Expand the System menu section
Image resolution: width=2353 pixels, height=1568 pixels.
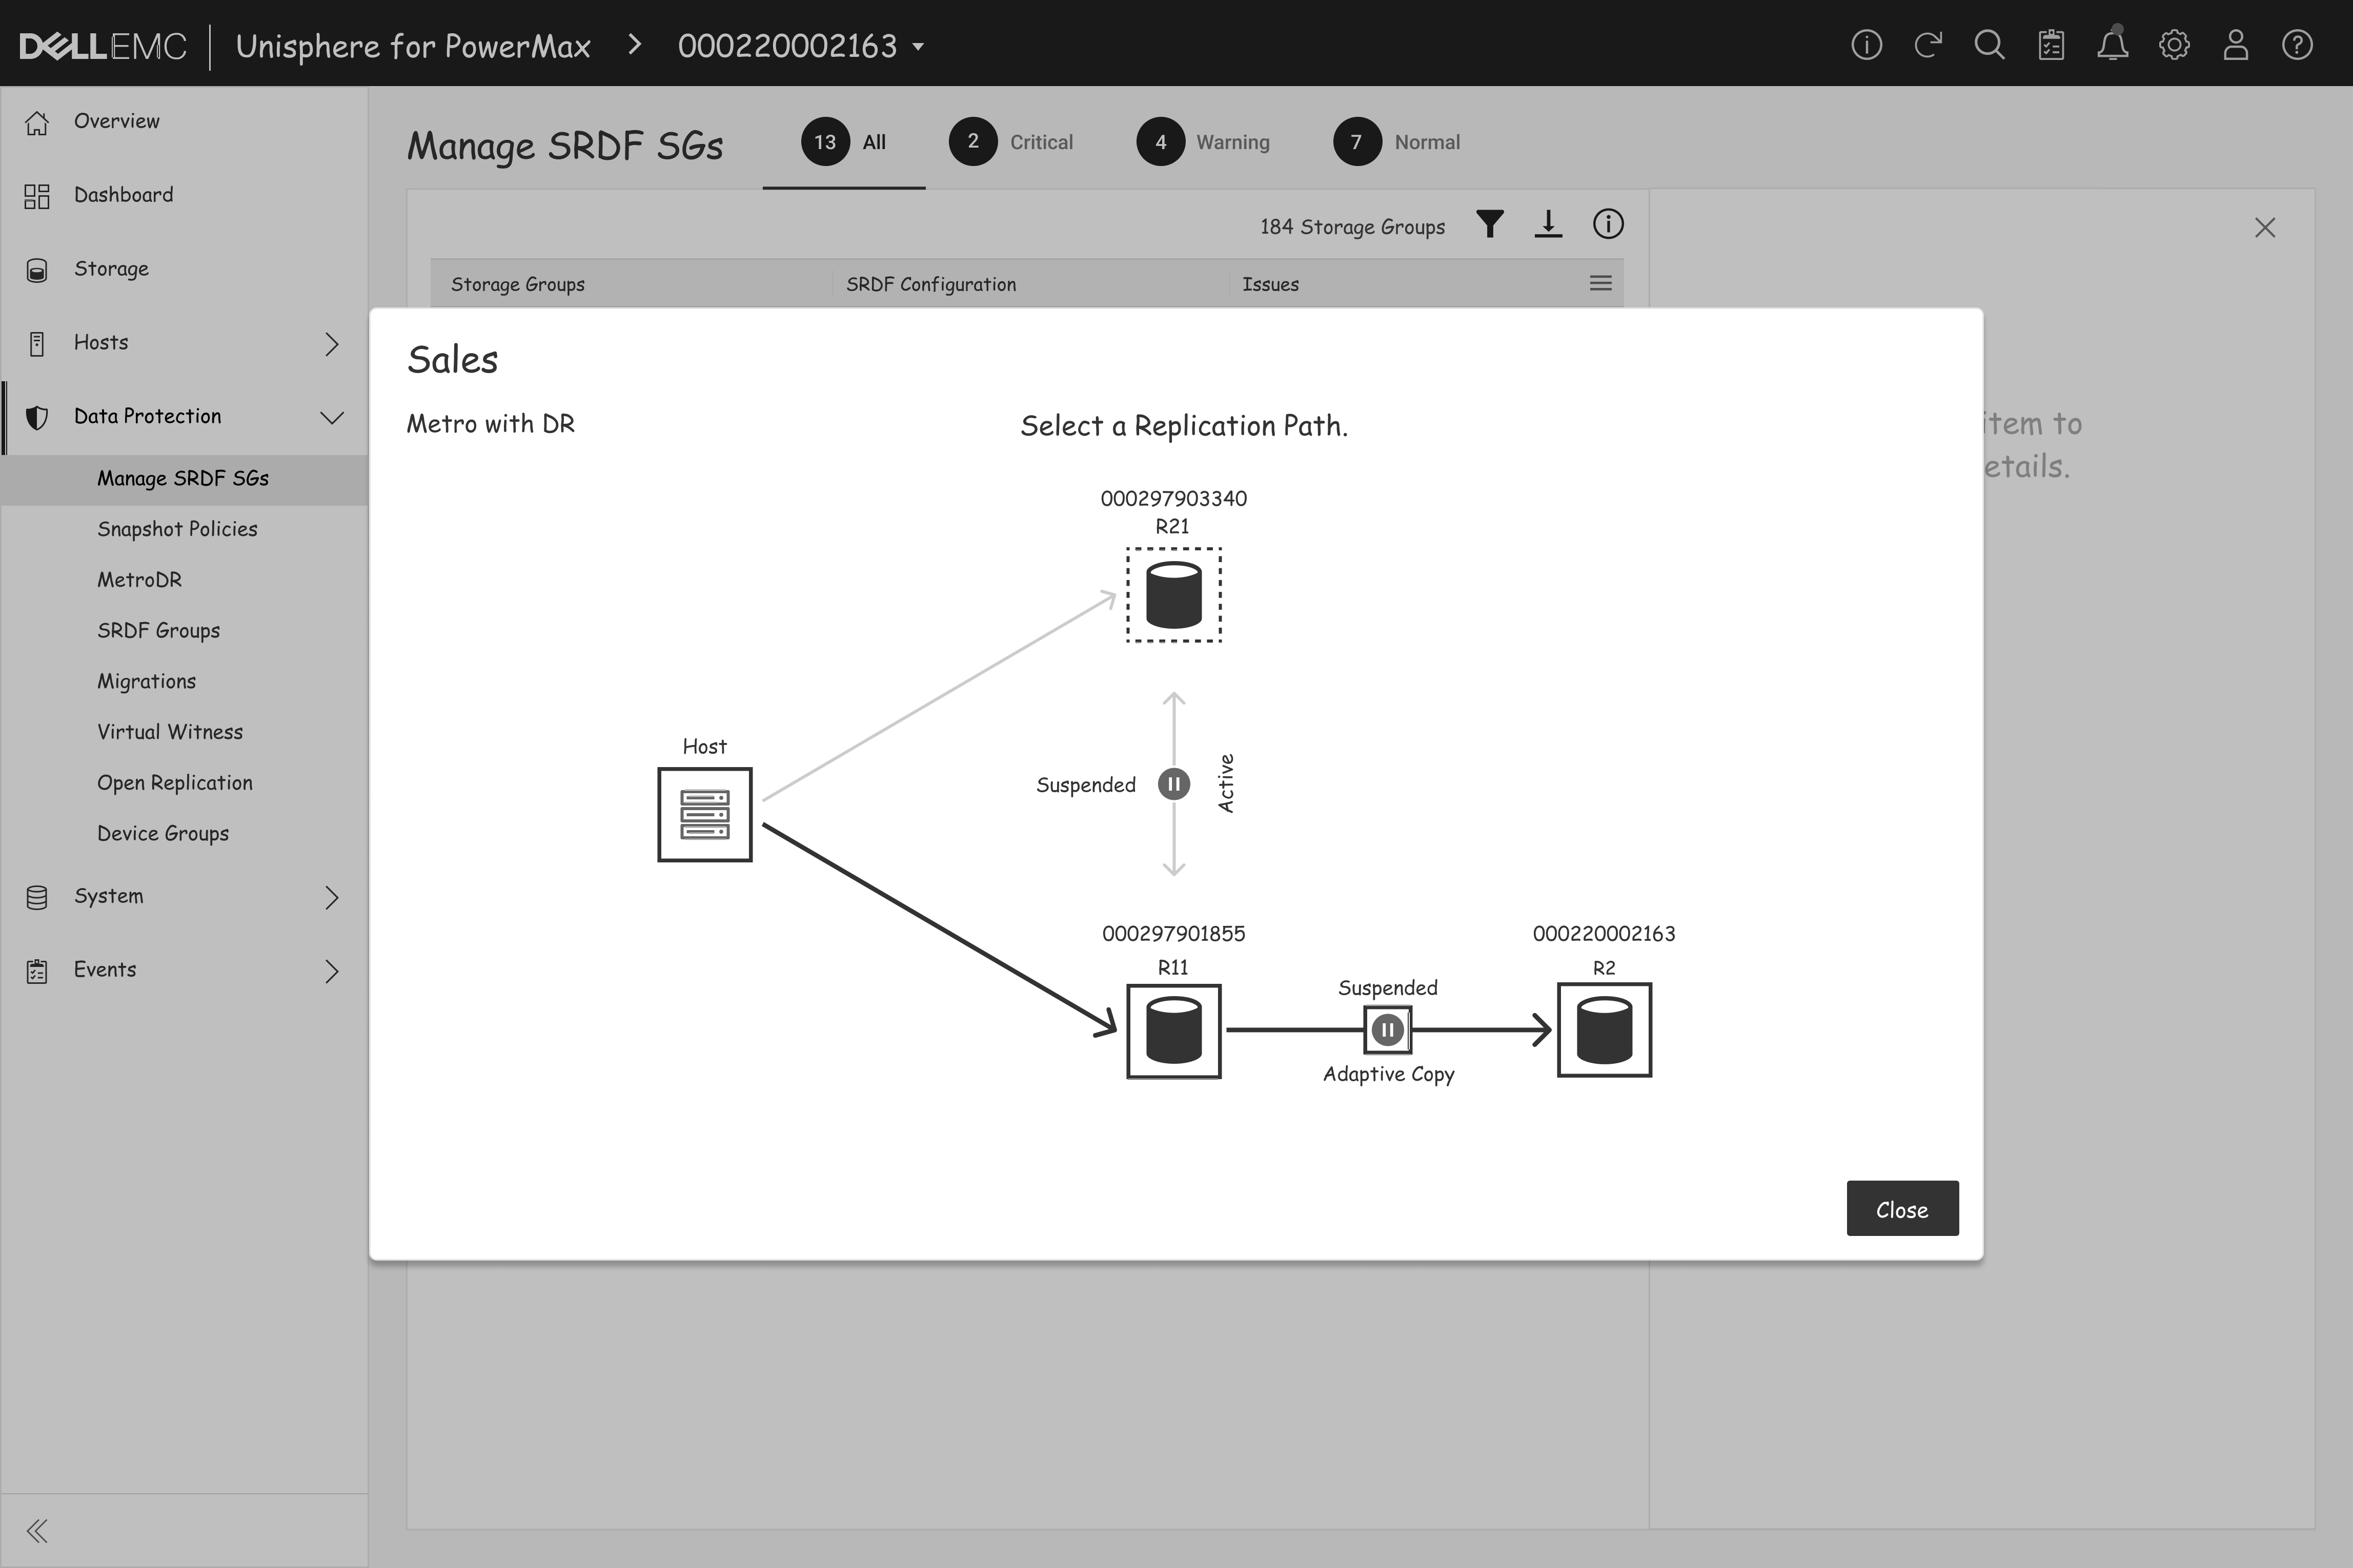click(x=331, y=897)
